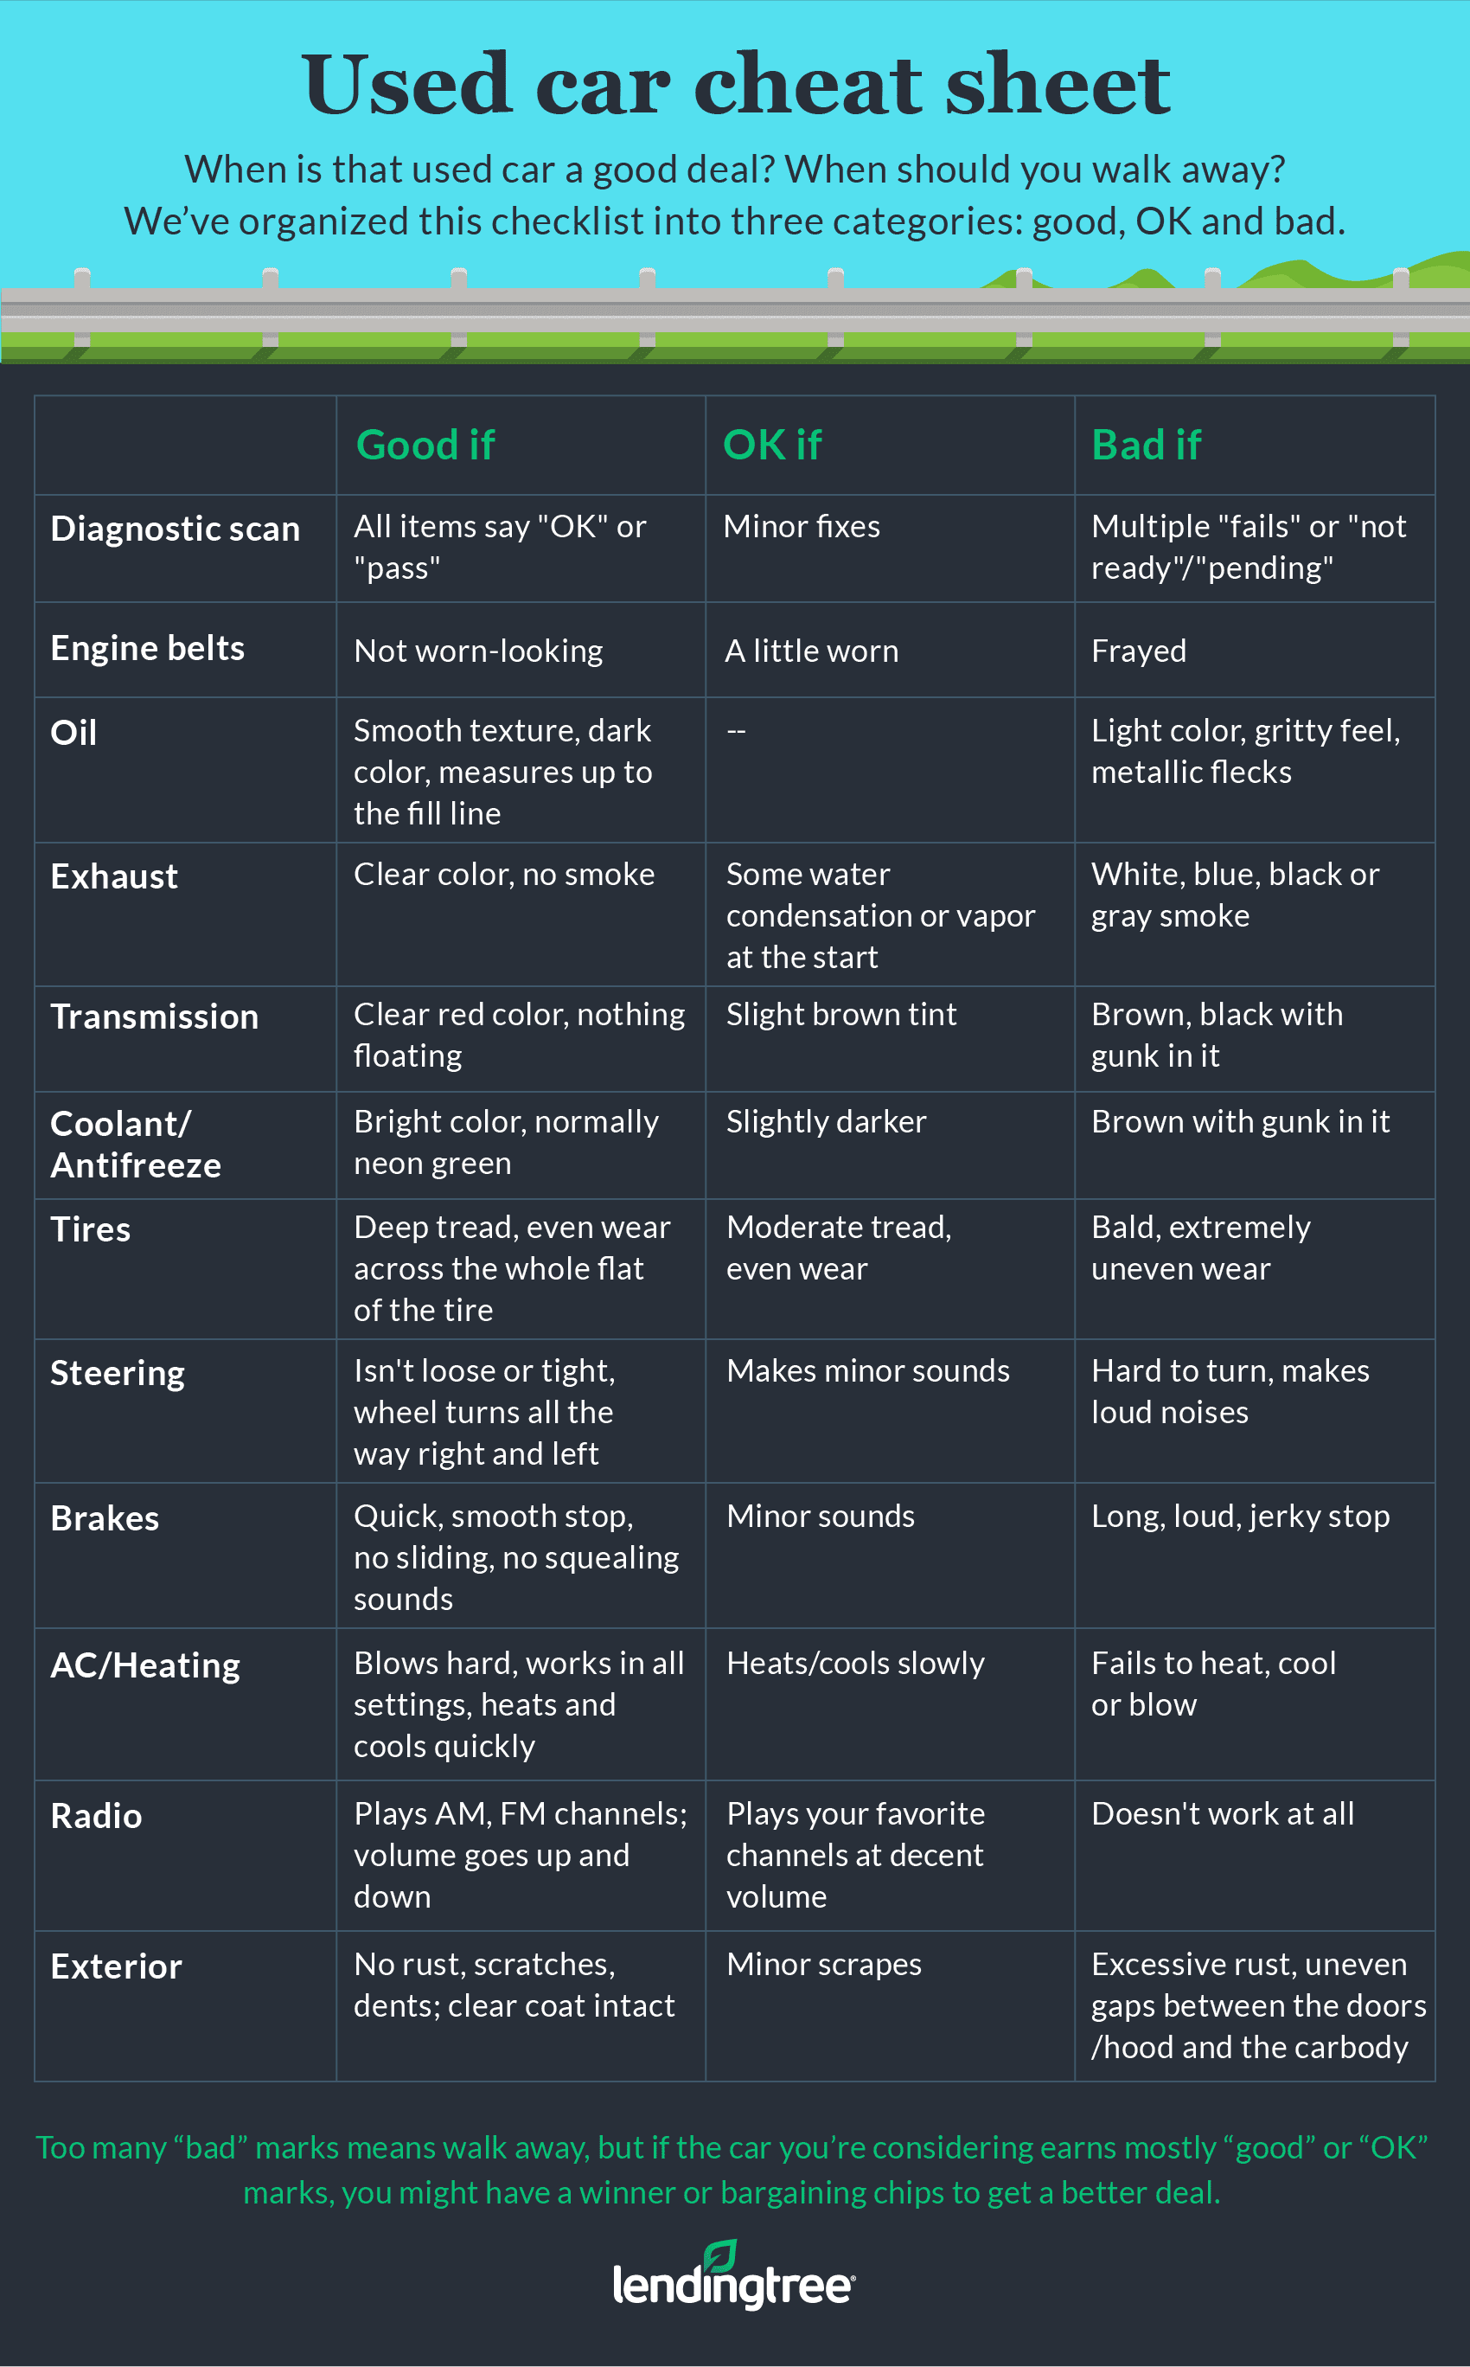
Task: Click the LendingTree logo
Action: coord(734,2282)
